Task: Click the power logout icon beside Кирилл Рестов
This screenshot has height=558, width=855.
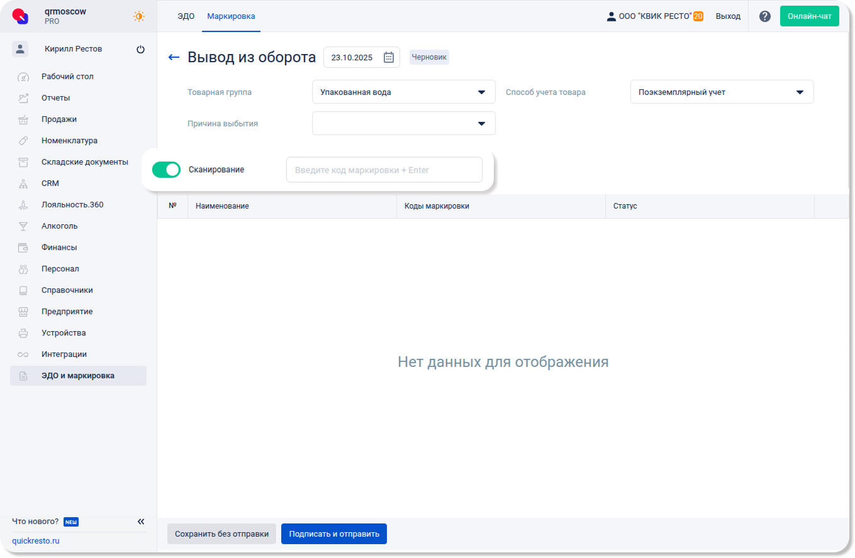Action: coord(140,50)
